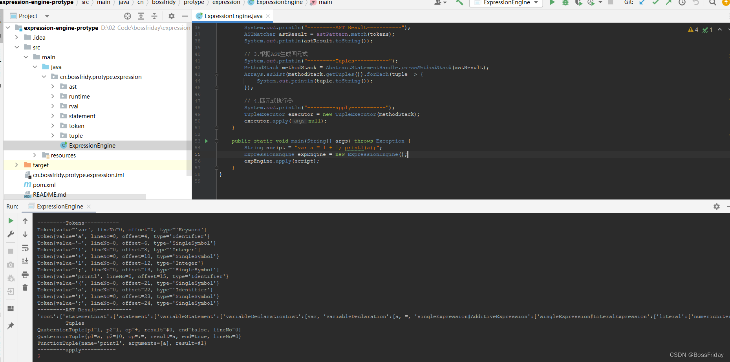Toggle scroll to end in console
This screenshot has width=730, height=362.
tap(25, 261)
